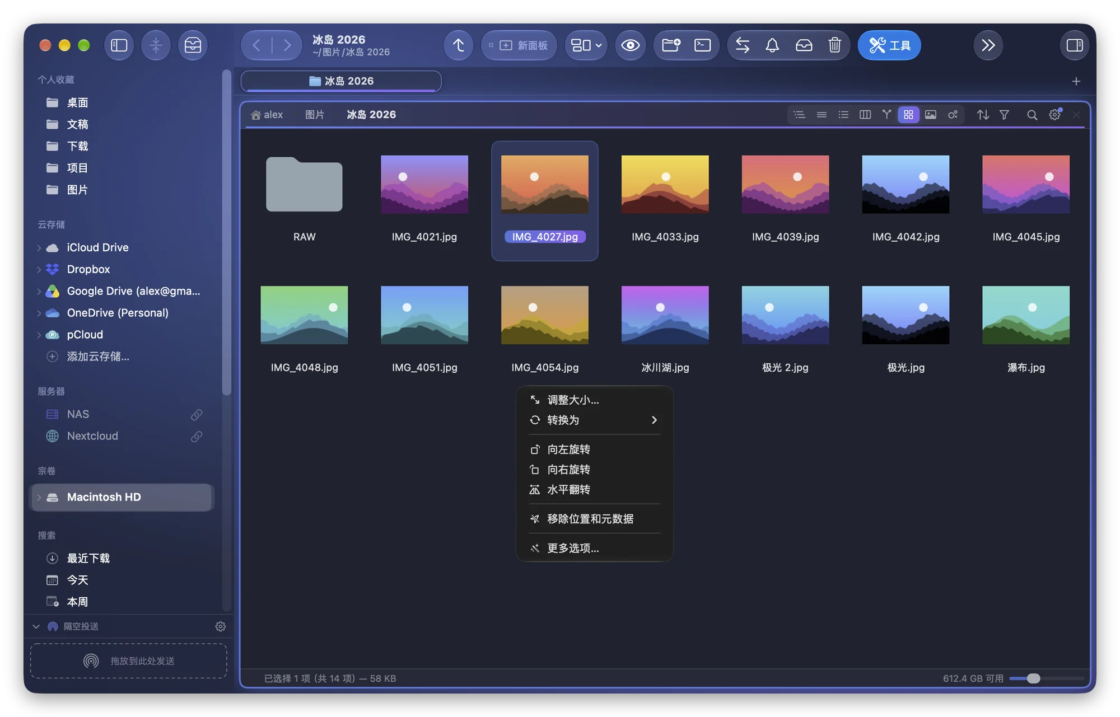Navigate to 图片 in breadcrumb path
Image resolution: width=1120 pixels, height=717 pixels.
[314, 115]
